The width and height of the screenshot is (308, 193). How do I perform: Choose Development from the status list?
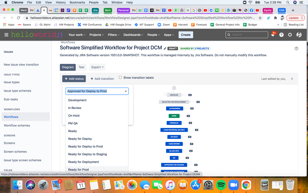pos(97,100)
